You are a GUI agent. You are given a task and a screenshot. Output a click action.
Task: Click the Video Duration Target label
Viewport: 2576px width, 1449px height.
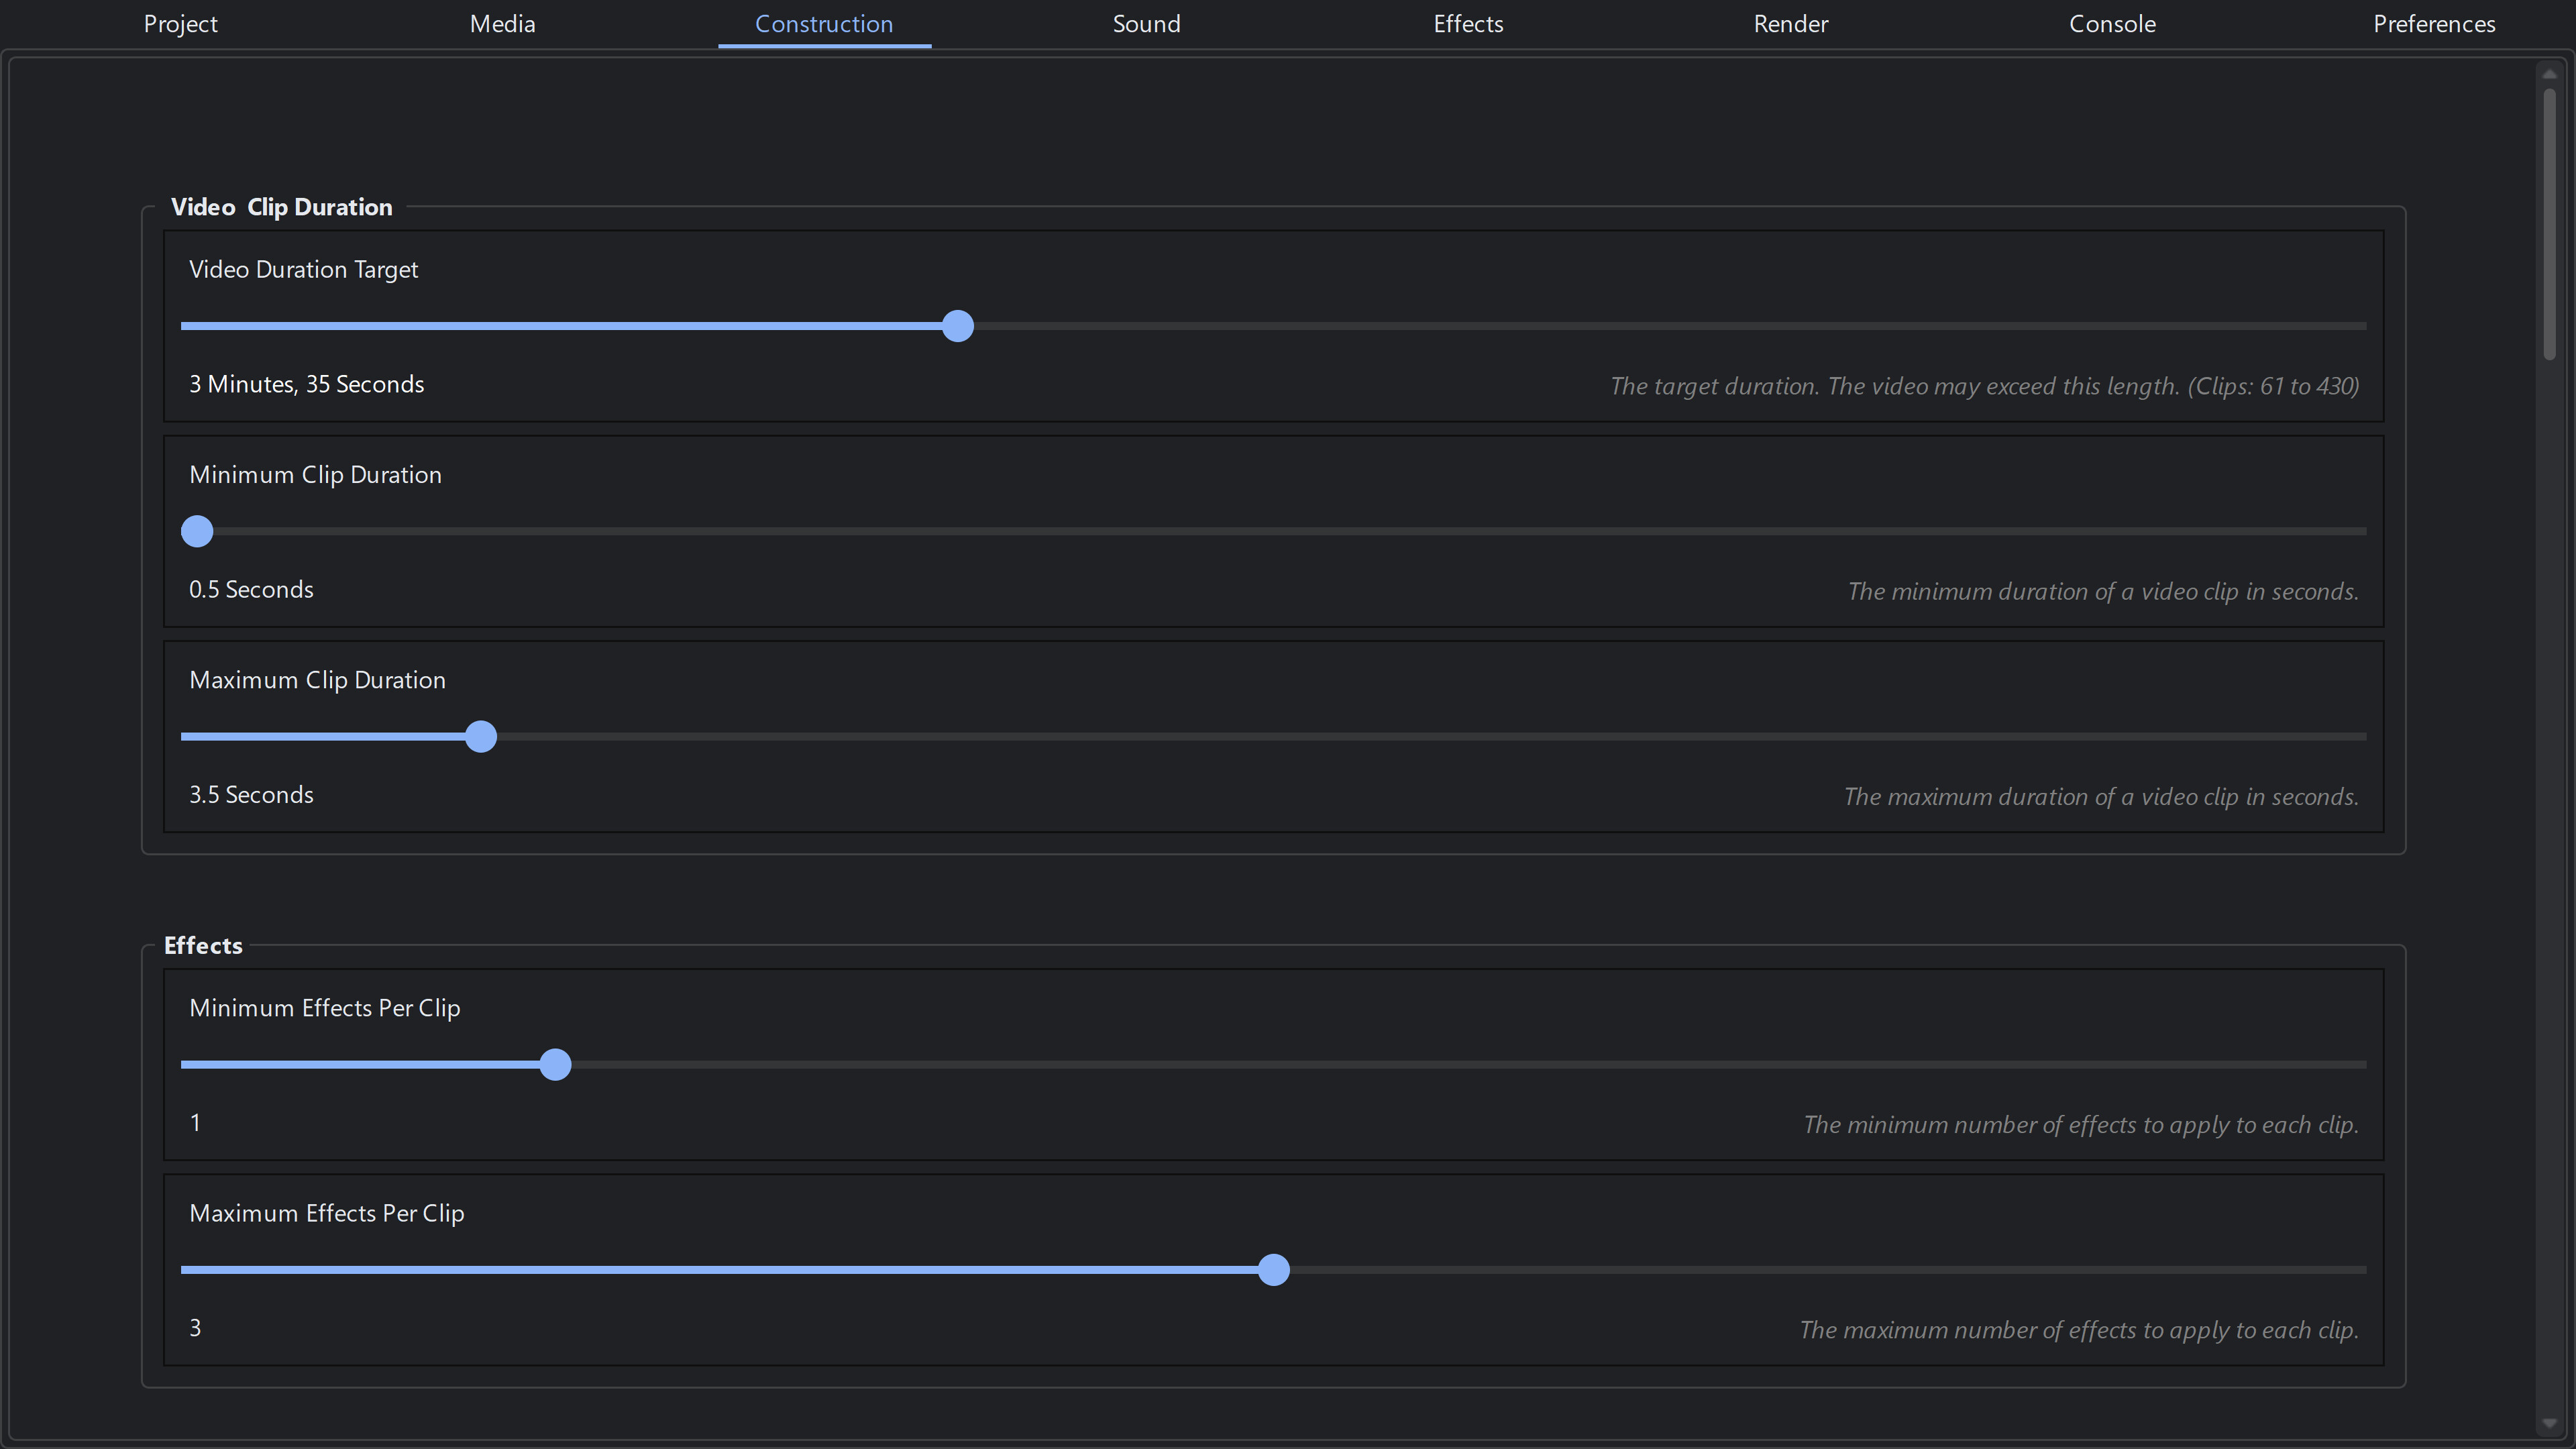pos(303,269)
